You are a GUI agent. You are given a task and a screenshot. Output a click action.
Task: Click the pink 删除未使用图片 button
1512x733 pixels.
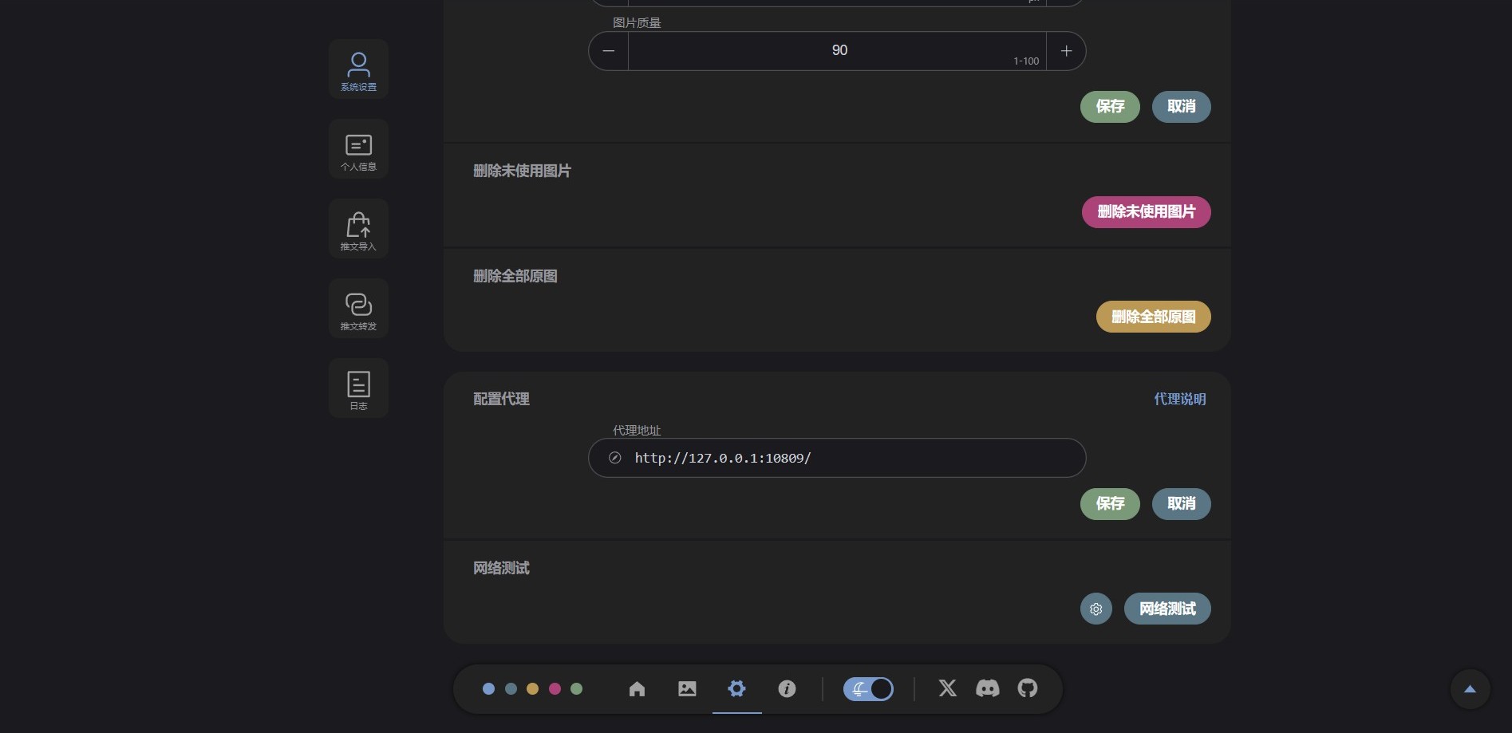click(x=1146, y=212)
